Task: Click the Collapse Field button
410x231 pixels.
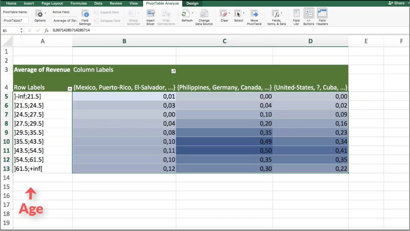Action: point(107,21)
